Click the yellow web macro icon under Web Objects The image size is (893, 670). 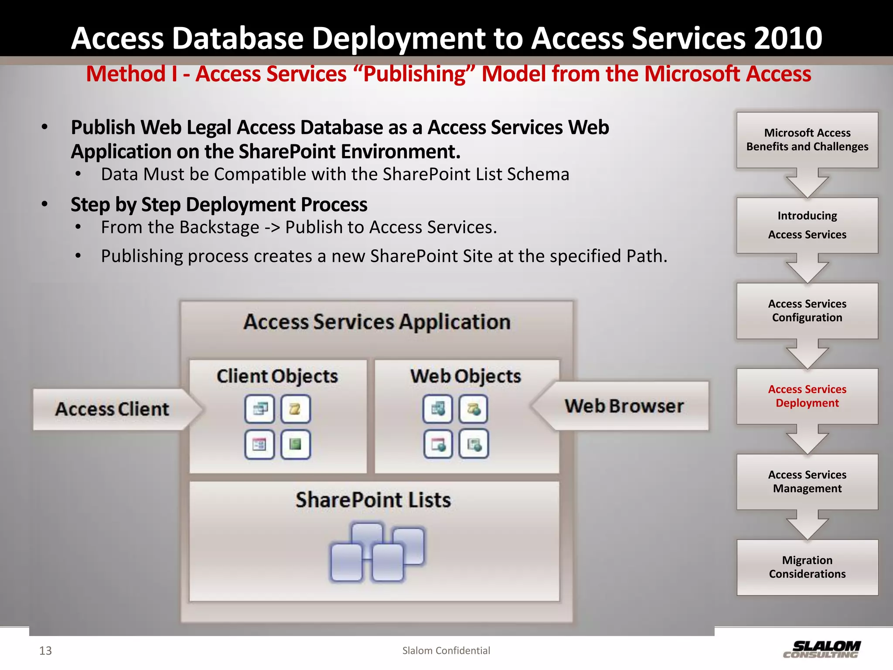(474, 409)
